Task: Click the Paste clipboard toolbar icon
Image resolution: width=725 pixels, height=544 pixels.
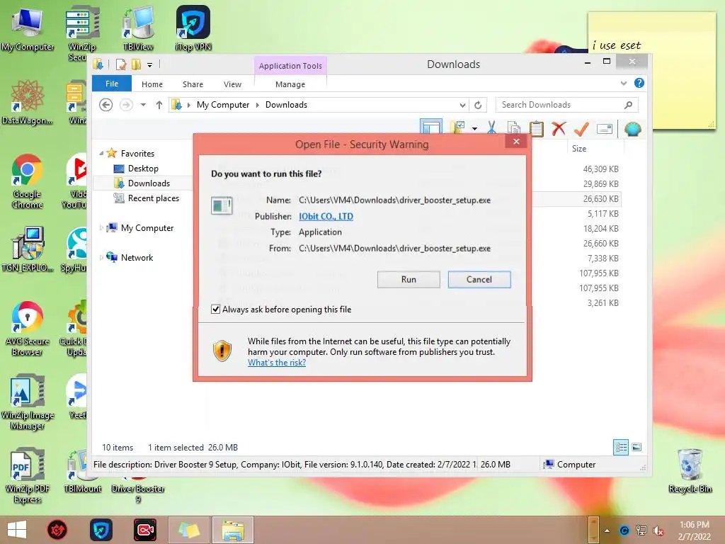Action: [x=537, y=128]
